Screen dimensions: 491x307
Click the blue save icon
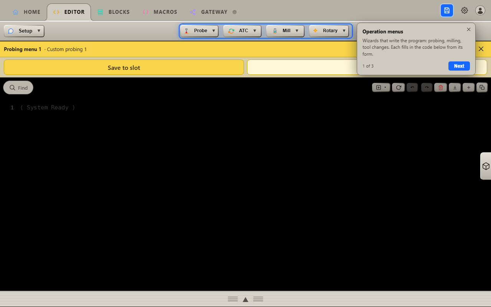[x=447, y=10]
